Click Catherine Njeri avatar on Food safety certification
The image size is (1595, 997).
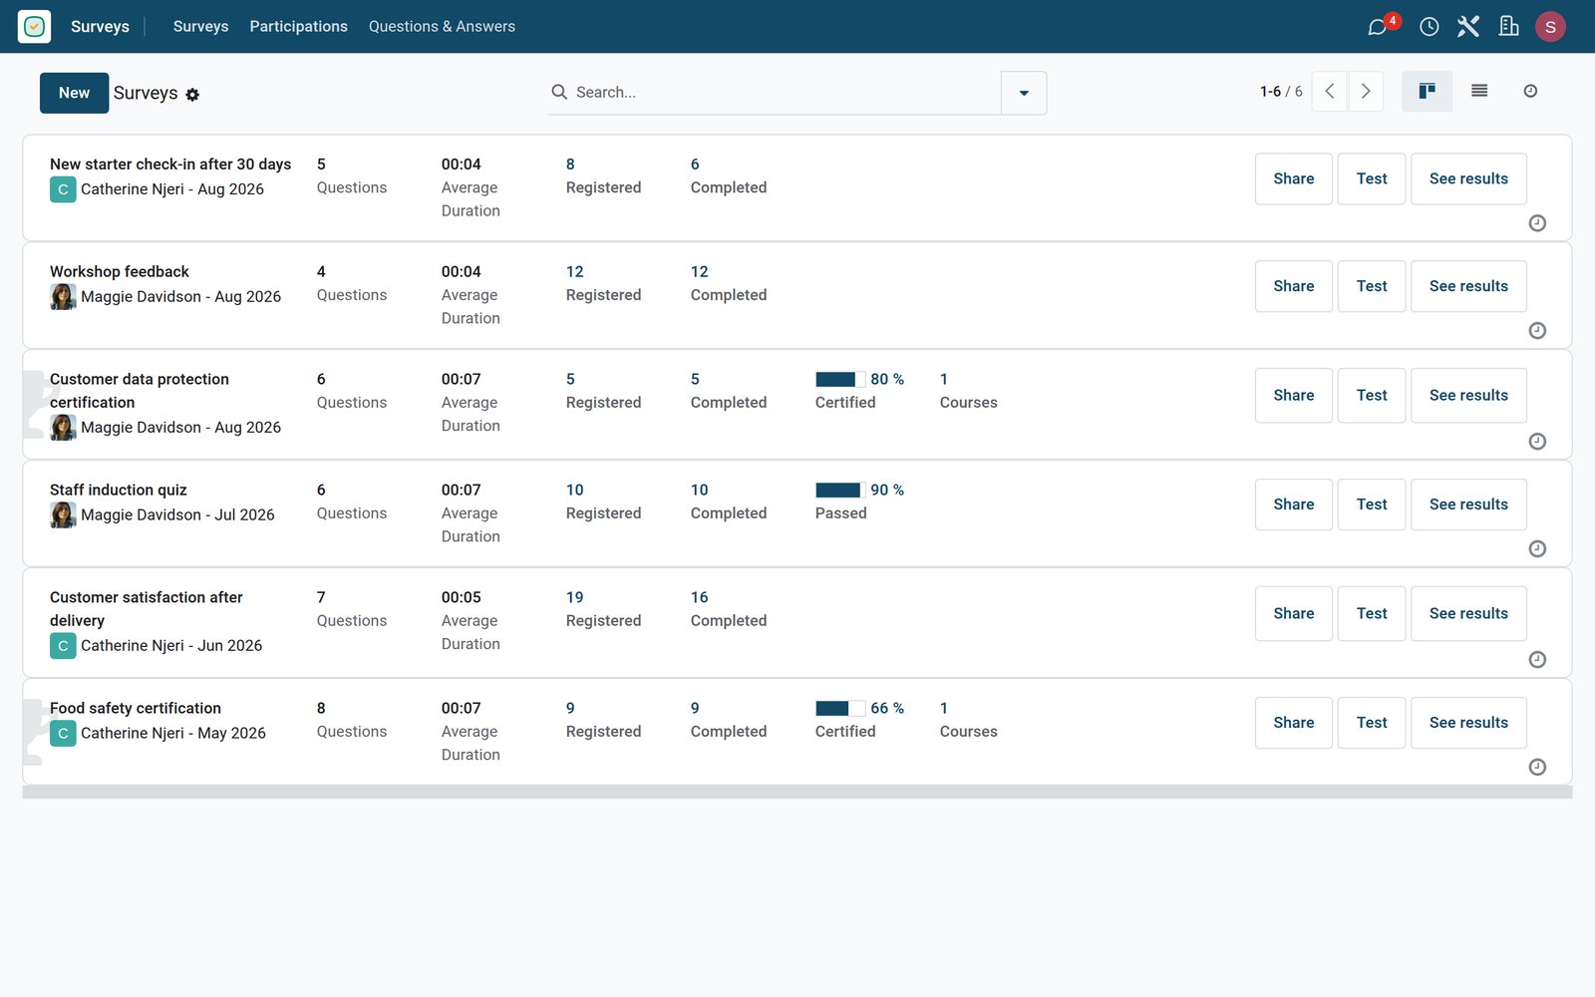63,734
